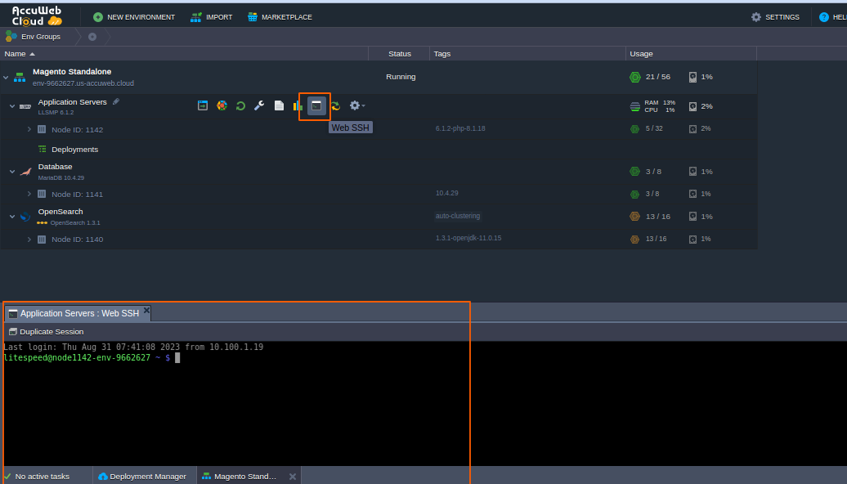This screenshot has height=484, width=847.
Task: Click the New Environment button
Action: click(134, 17)
